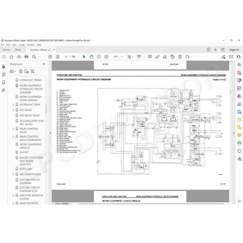243x243 pixels.
Task: Click the Rotate page icon
Action: [187, 57]
